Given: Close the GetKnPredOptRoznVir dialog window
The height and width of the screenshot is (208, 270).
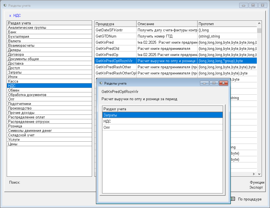Looking at the screenshot, I should coord(223,83).
